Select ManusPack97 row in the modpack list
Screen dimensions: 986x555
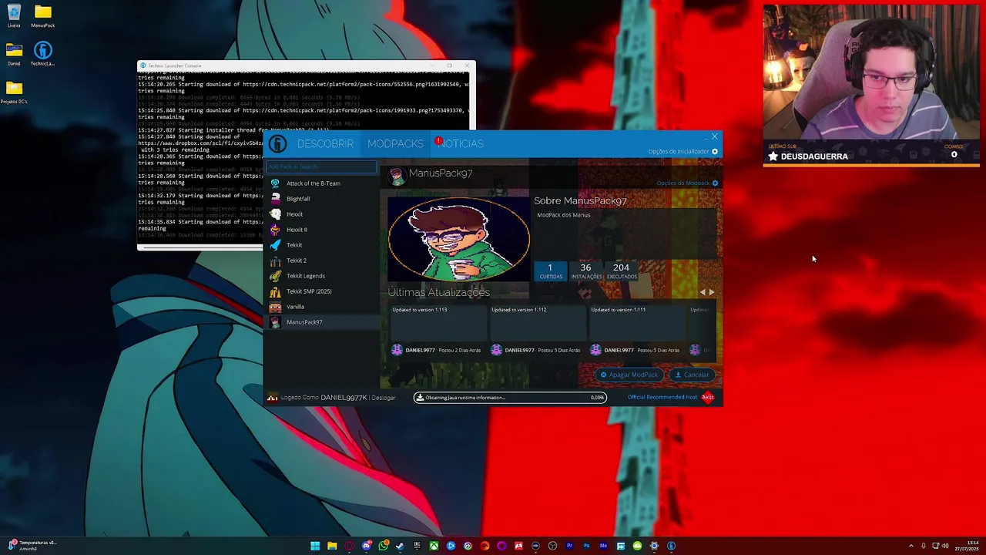coord(321,322)
